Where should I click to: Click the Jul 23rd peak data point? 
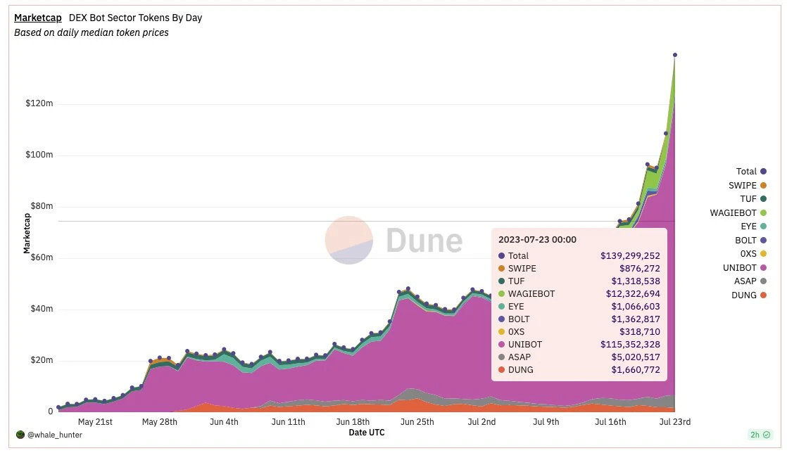tap(674, 55)
